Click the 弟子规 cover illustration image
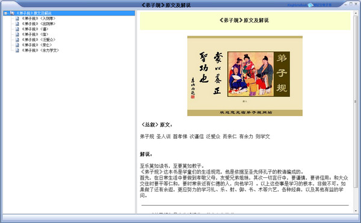The height and width of the screenshot is (223, 361). pos(245,76)
